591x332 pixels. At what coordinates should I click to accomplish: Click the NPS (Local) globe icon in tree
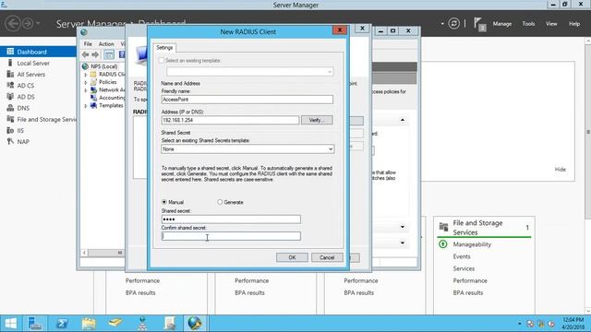[x=85, y=66]
